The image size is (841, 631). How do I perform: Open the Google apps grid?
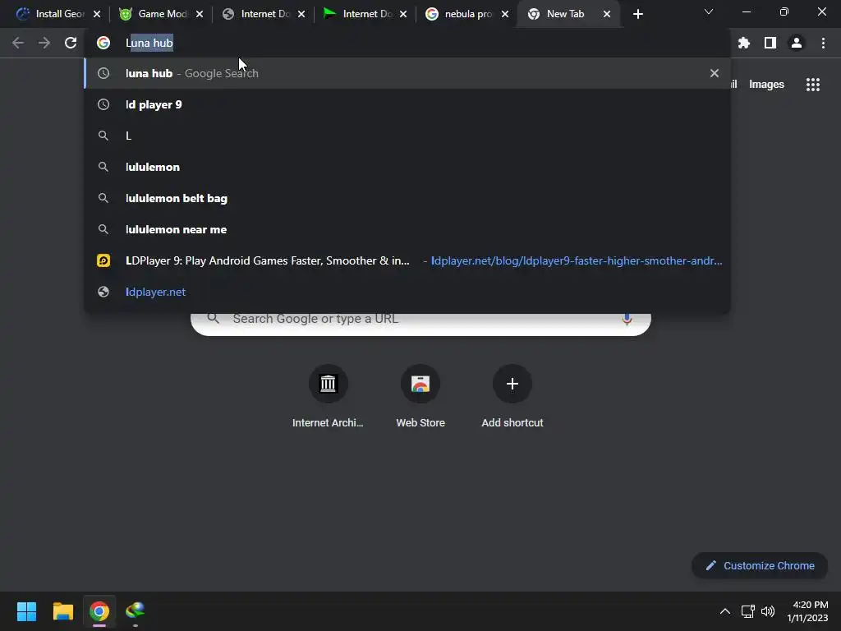(x=813, y=85)
